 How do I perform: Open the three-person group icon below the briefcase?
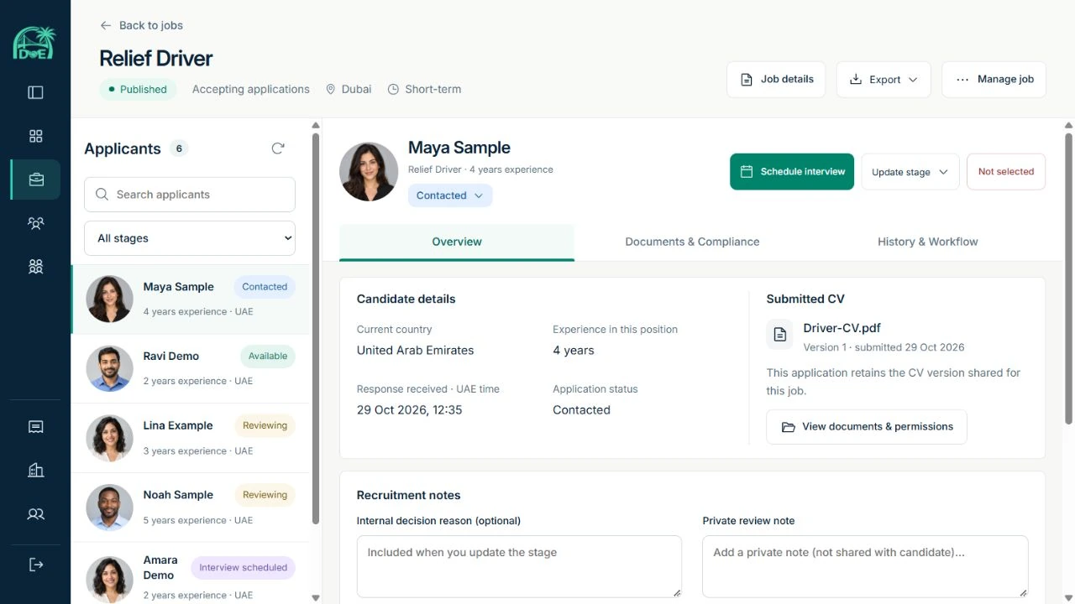click(35, 223)
